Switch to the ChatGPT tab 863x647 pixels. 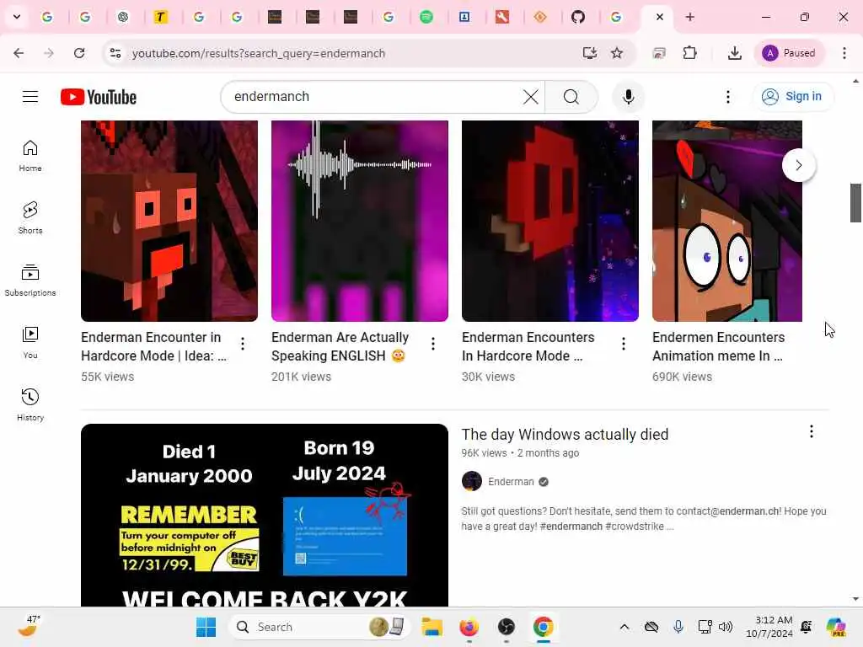(x=123, y=17)
